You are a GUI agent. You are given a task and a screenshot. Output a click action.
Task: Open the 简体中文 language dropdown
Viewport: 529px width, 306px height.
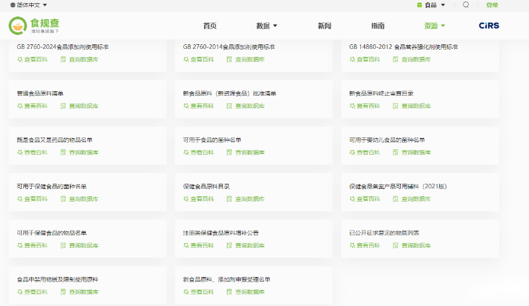coord(28,5)
